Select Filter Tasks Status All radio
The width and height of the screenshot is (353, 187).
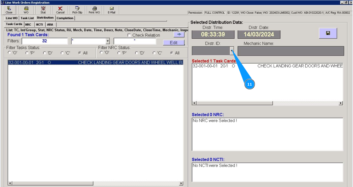80,53
